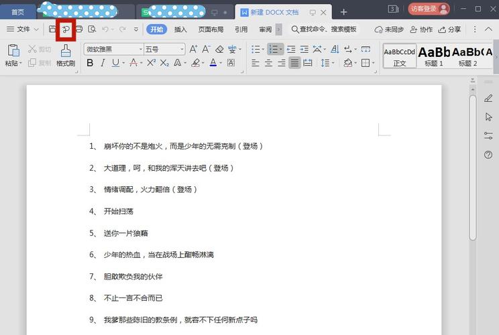Click the paste clipboard icon
Screen dimensions: 499x335
point(13,50)
